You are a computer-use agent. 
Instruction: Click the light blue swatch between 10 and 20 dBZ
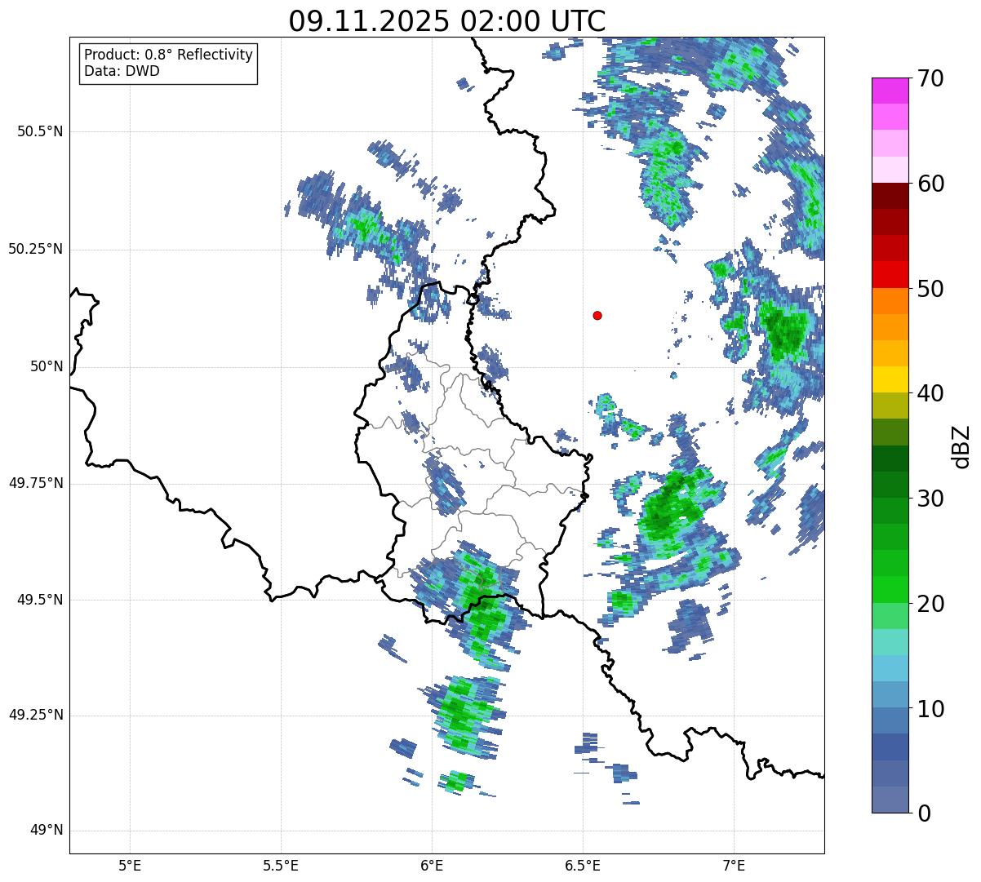890,668
